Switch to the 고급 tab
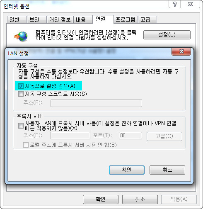Screen dimensions: 203x209 coord(147,19)
